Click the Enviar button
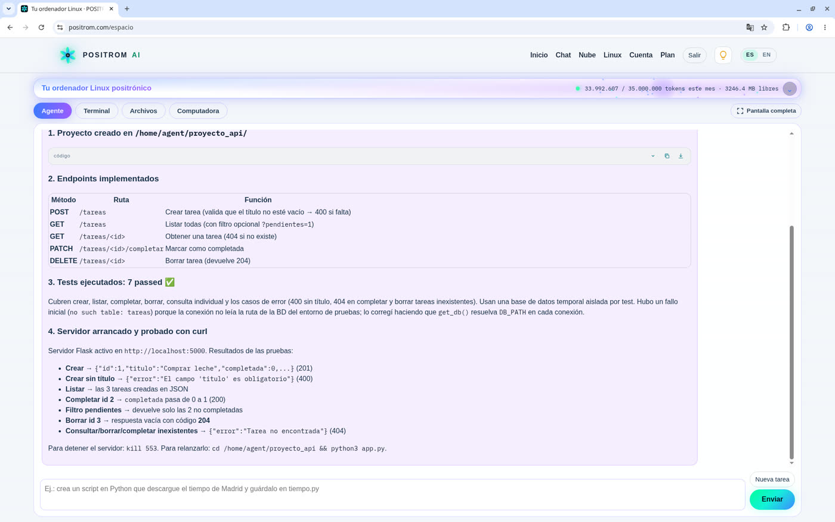 [772, 499]
